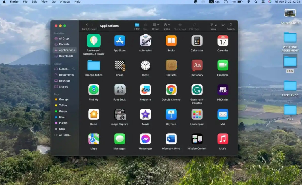
Task: Select the Chess app icon
Action: [x=120, y=65]
